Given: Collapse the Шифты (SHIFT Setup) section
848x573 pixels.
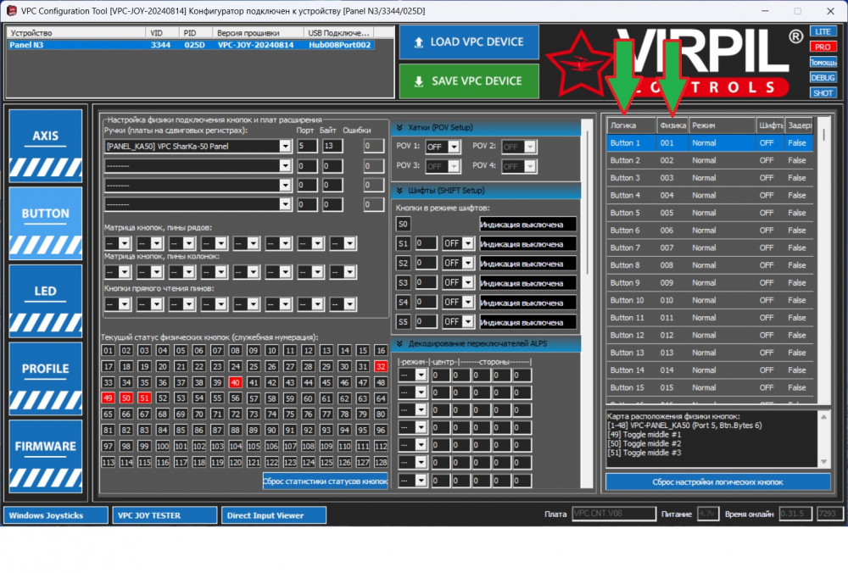Looking at the screenshot, I should (x=399, y=190).
